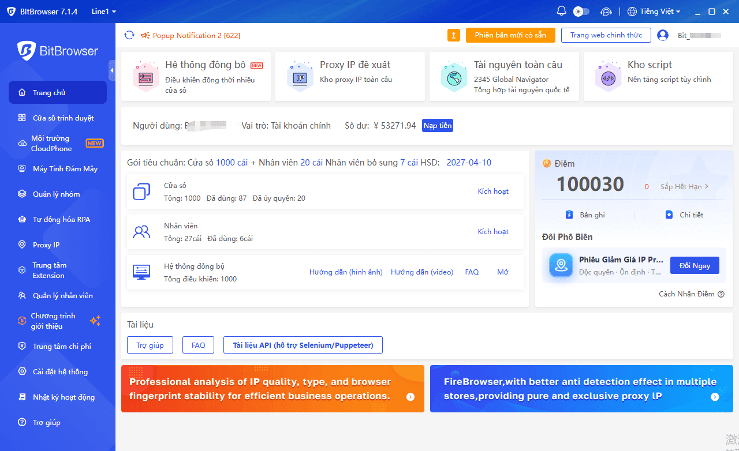Click the Tài nguyên toàn cầu globe icon
Viewport: 739px width, 451px height.
coord(454,77)
